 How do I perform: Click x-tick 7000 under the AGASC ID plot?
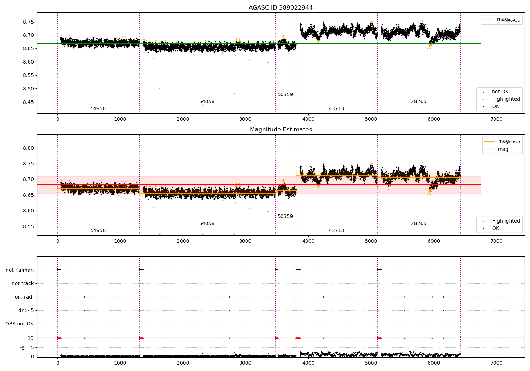[496, 119]
